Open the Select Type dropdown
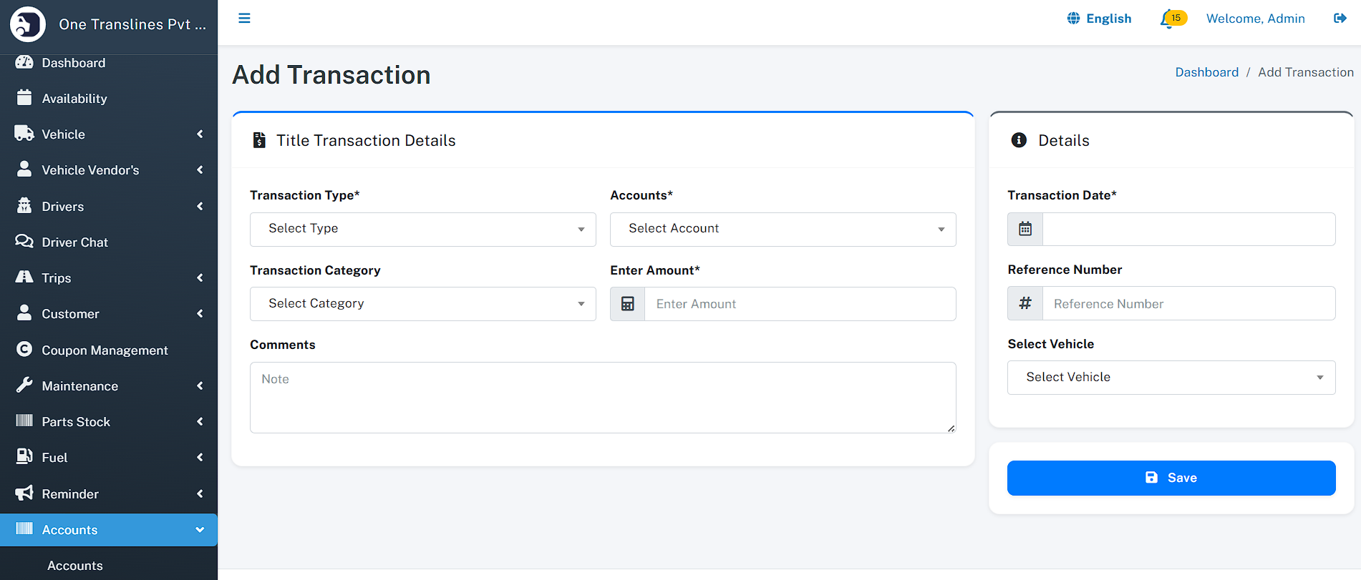Image resolution: width=1361 pixels, height=580 pixels. [x=422, y=229]
